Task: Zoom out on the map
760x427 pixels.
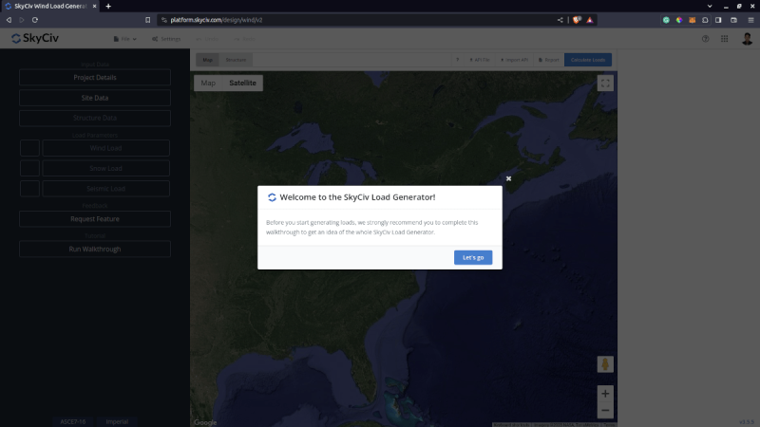Action: [x=605, y=410]
